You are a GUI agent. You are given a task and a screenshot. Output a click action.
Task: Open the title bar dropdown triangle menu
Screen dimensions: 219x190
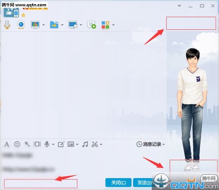click(179, 6)
